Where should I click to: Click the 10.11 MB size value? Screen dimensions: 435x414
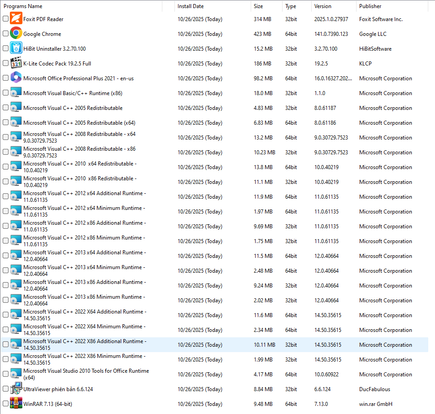point(265,344)
